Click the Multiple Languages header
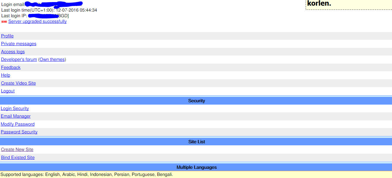 pos(196,167)
